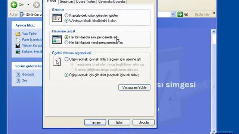Image resolution: width=239 pixels, height=134 pixels.
Task: Expand the address bar dropdown arrow
Action: coord(173,14)
